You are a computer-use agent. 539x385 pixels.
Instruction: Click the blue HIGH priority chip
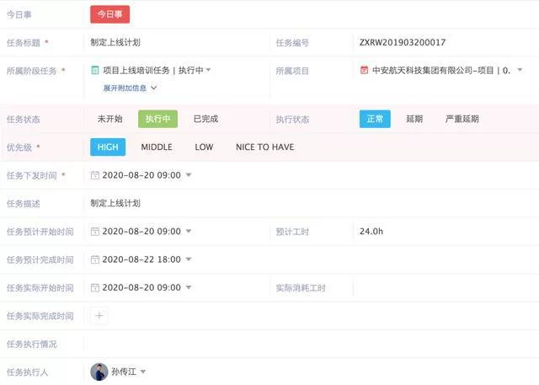coord(108,147)
